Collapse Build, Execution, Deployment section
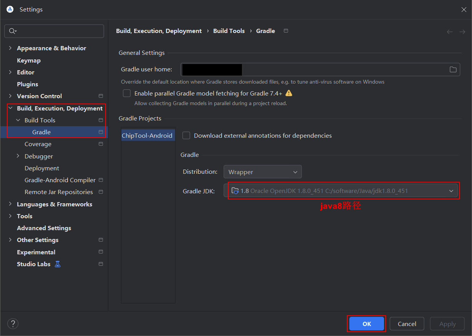Screen dimensions: 472x336 (x=10, y=108)
